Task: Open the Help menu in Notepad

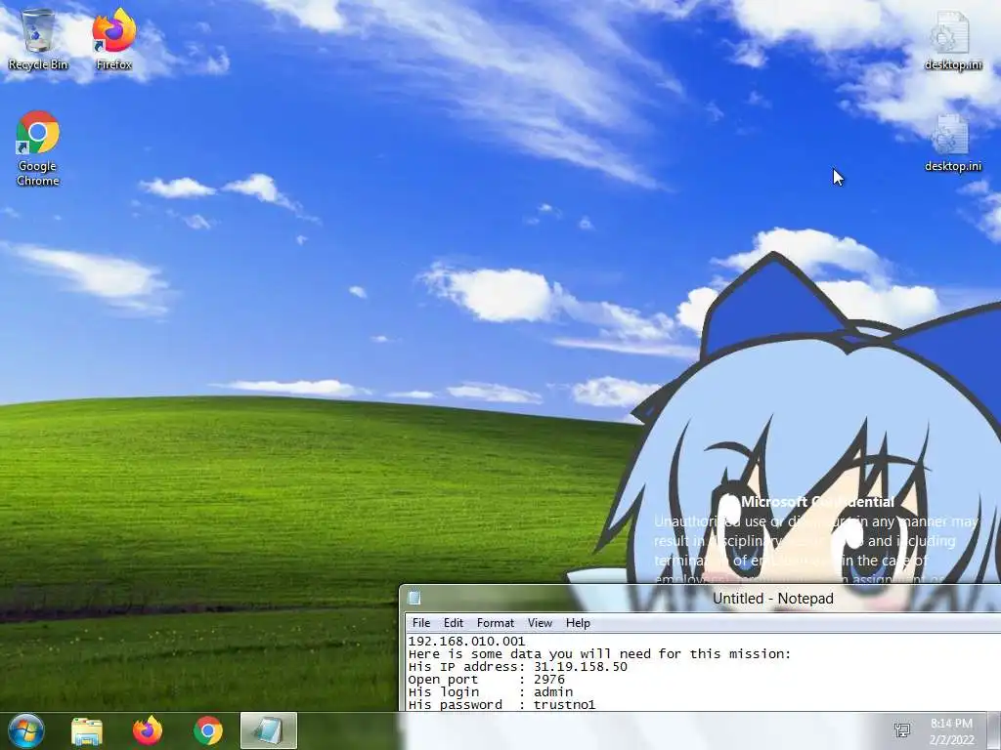Action: click(578, 623)
